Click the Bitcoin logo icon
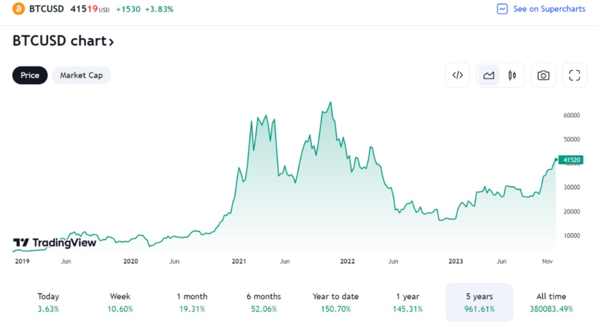Viewport: 599px width, 327px height. (x=18, y=9)
